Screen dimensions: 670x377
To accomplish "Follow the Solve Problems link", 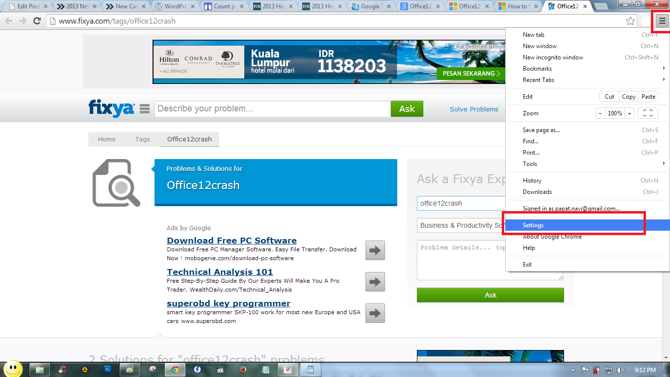I will tap(474, 109).
